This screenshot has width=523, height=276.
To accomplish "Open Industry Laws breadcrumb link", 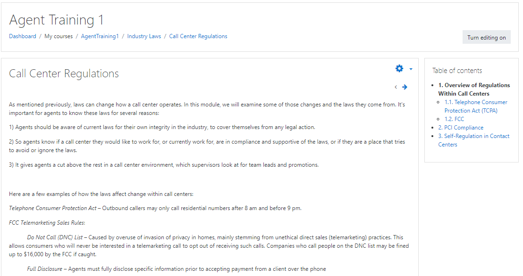I will click(x=144, y=36).
